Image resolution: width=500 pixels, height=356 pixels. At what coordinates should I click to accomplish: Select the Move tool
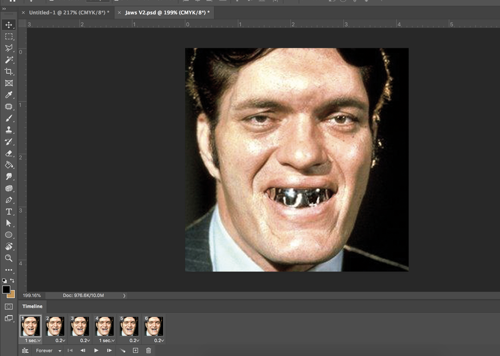point(9,25)
